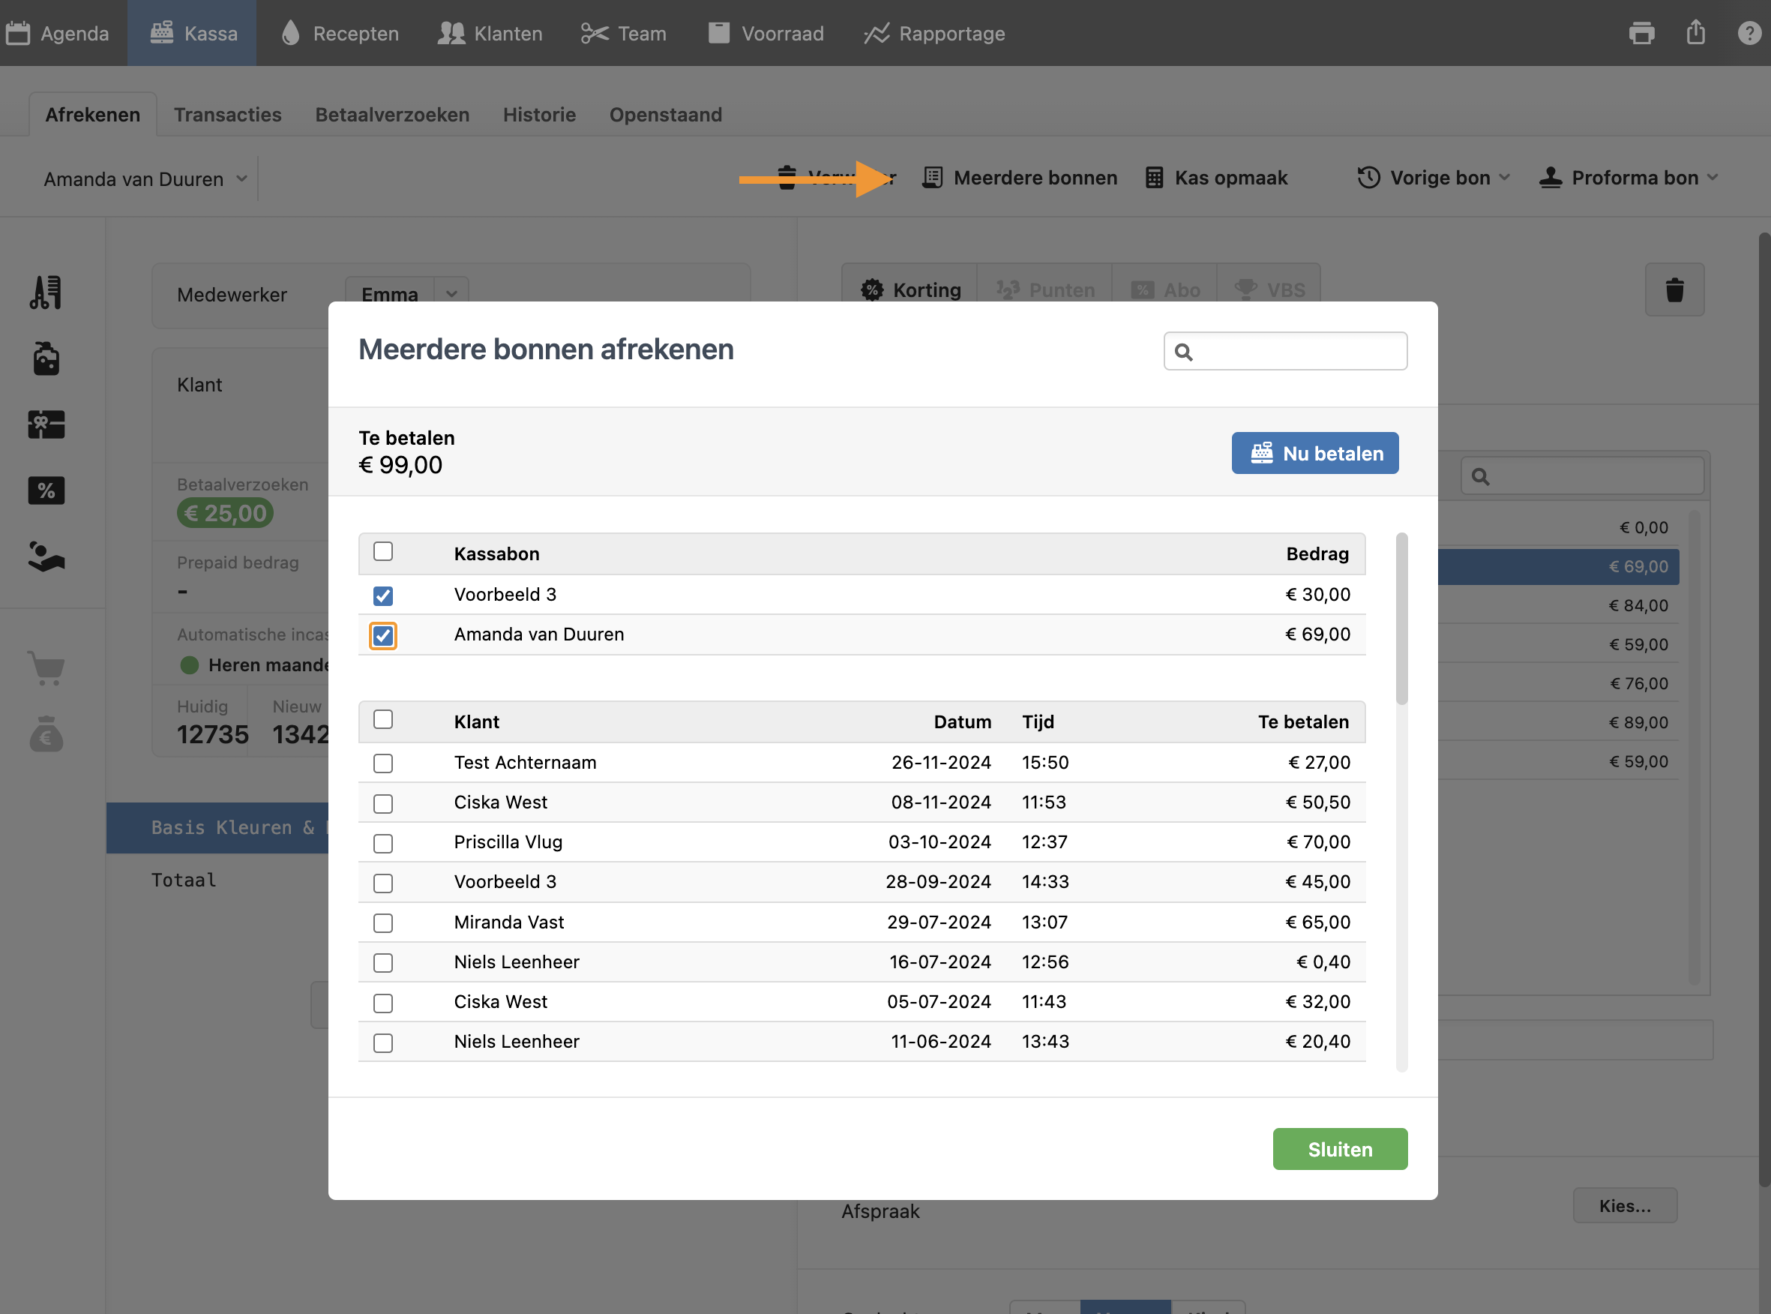Click the printer icon in top bar
This screenshot has height=1314, width=1771.
point(1641,34)
